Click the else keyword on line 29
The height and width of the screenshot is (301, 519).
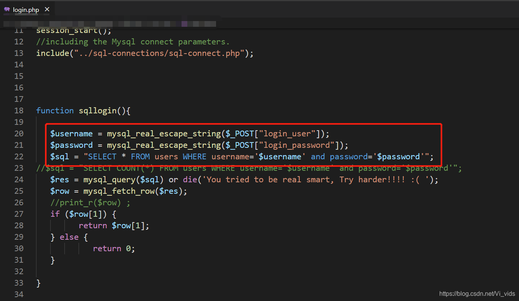(69, 237)
